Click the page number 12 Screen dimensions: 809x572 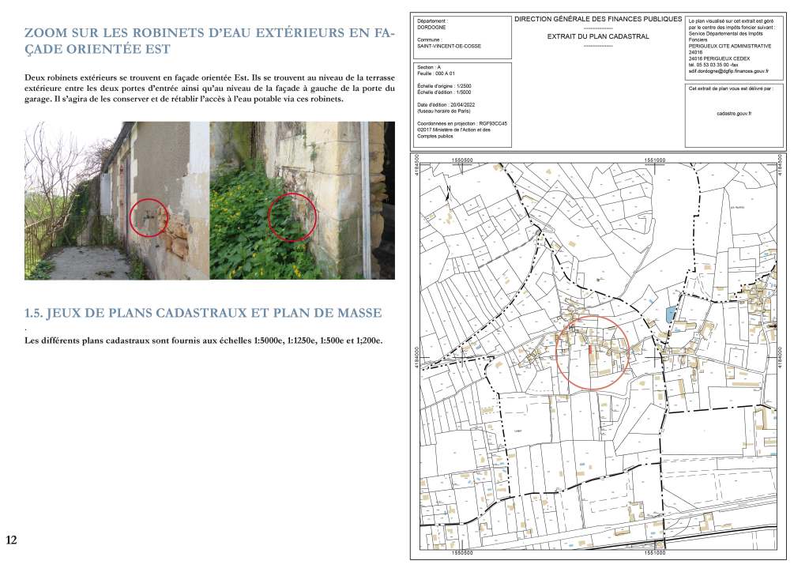[x=12, y=540]
